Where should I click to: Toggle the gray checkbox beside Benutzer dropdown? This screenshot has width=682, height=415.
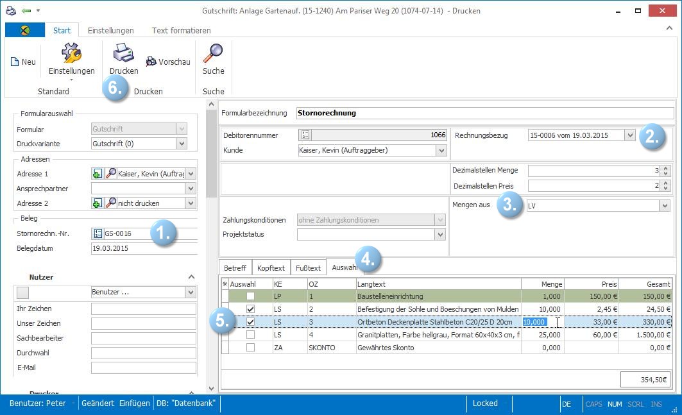[22, 292]
